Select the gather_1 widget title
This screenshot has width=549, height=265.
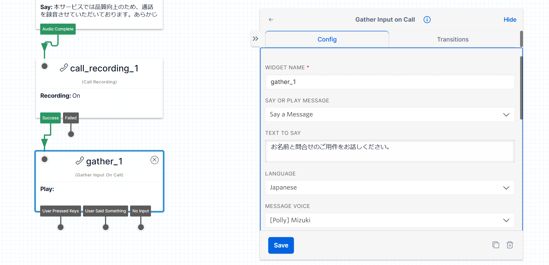point(104,161)
